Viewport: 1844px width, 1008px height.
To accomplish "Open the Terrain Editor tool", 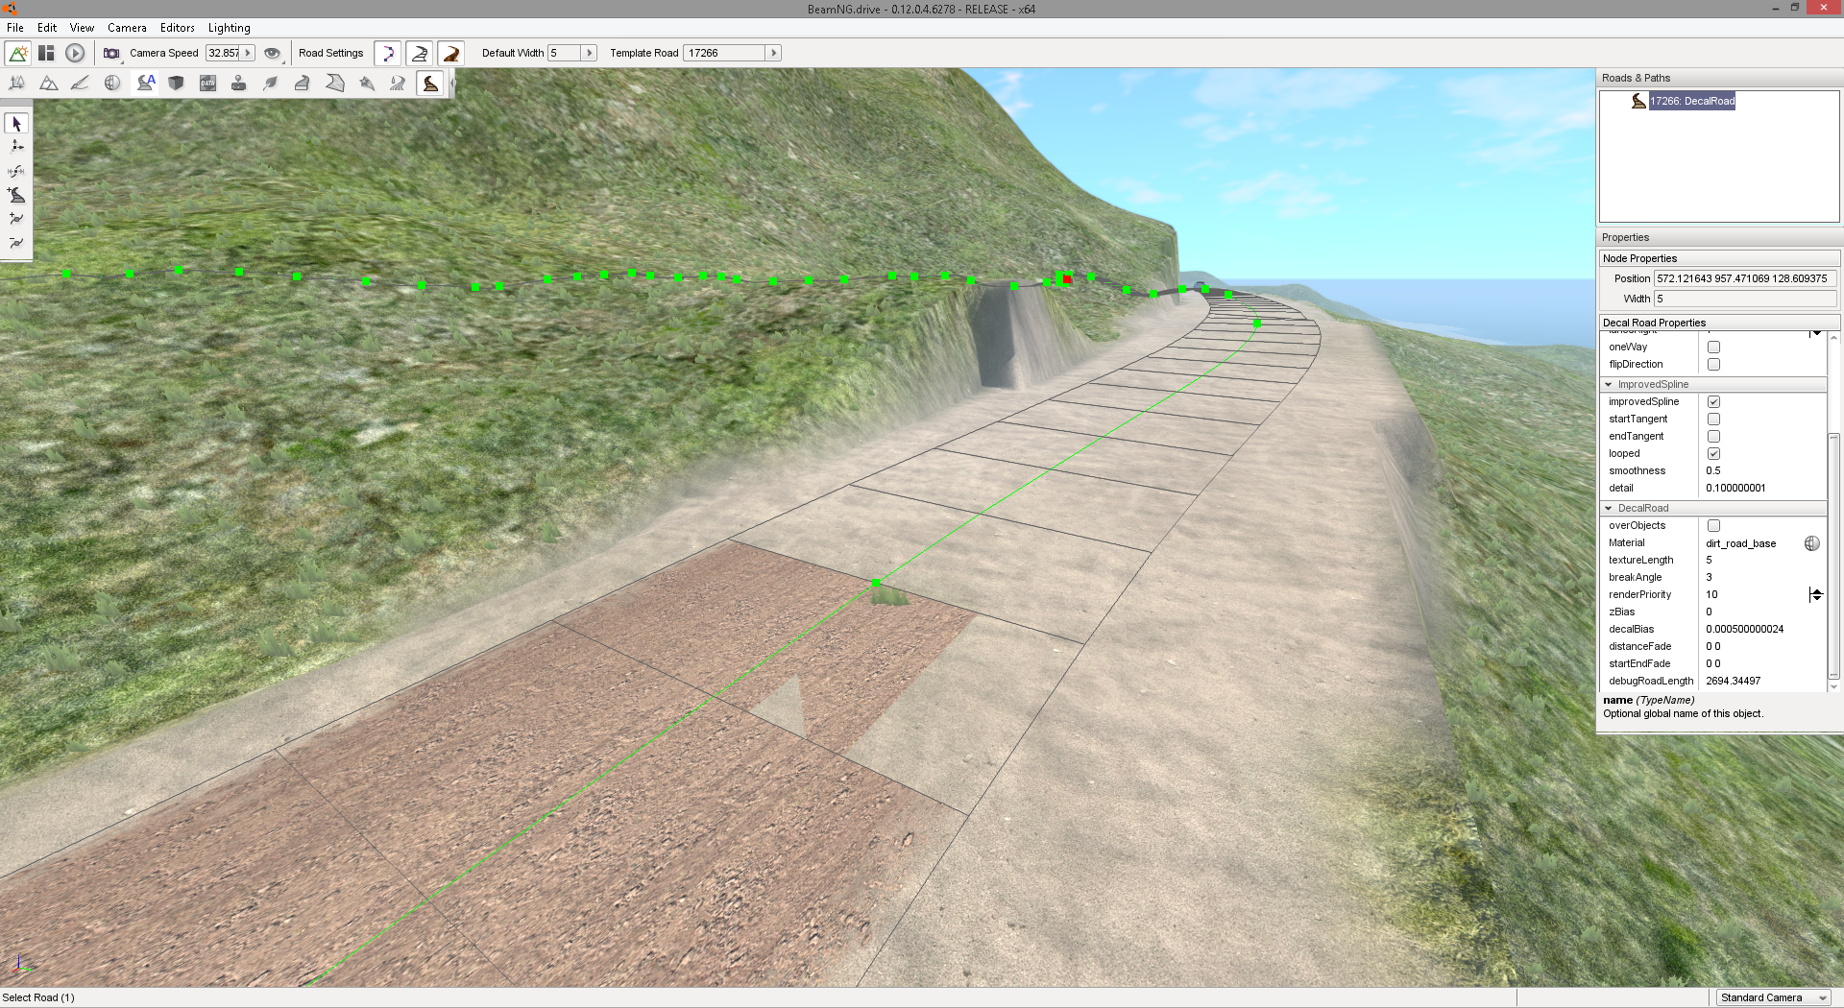I will pyautogui.click(x=48, y=84).
